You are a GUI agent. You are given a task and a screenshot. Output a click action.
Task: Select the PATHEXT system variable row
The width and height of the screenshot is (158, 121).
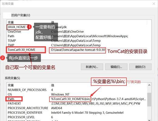[x=77, y=103]
